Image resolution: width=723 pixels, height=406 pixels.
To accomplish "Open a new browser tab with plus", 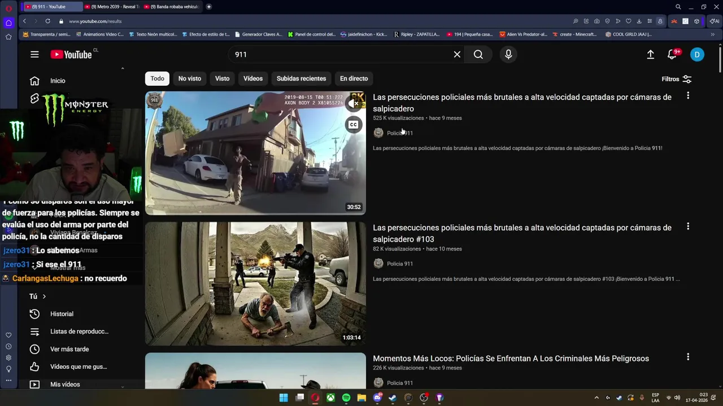I will point(209,7).
